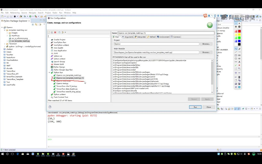Switch to the Refresh tab
262x164 pixels.
[151, 37]
